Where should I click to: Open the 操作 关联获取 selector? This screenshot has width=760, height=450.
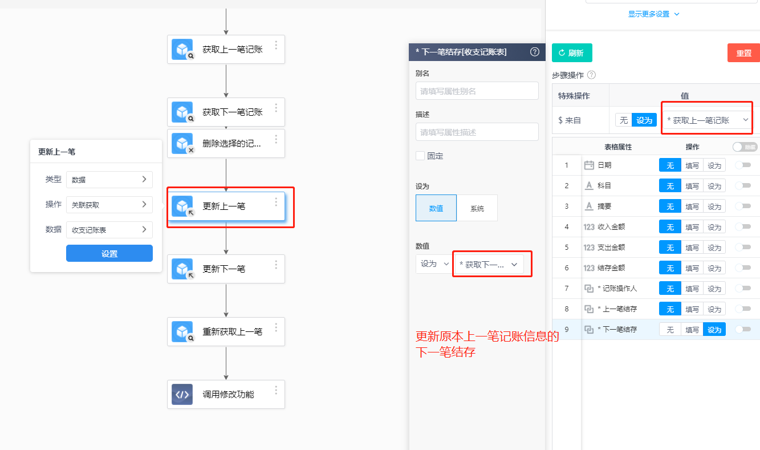pyautogui.click(x=109, y=205)
